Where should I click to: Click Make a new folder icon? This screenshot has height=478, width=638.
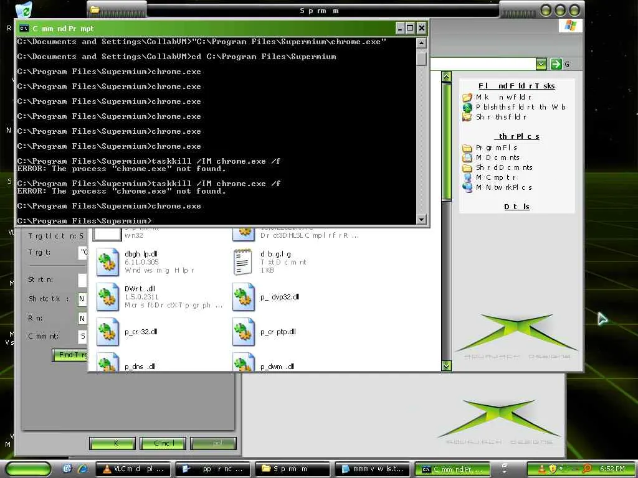[x=467, y=97]
